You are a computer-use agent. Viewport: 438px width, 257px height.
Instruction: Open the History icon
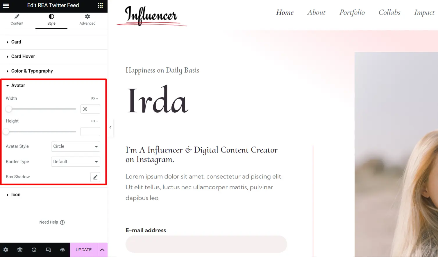tap(34, 250)
